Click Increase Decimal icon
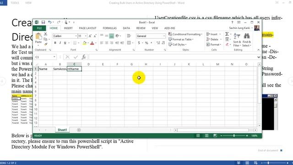 pyautogui.click(x=158, y=43)
